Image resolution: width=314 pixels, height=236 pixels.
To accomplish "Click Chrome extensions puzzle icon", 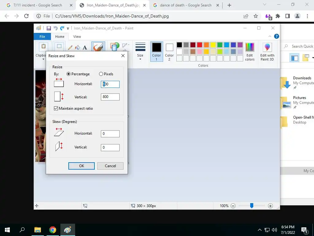I will [x=278, y=16].
